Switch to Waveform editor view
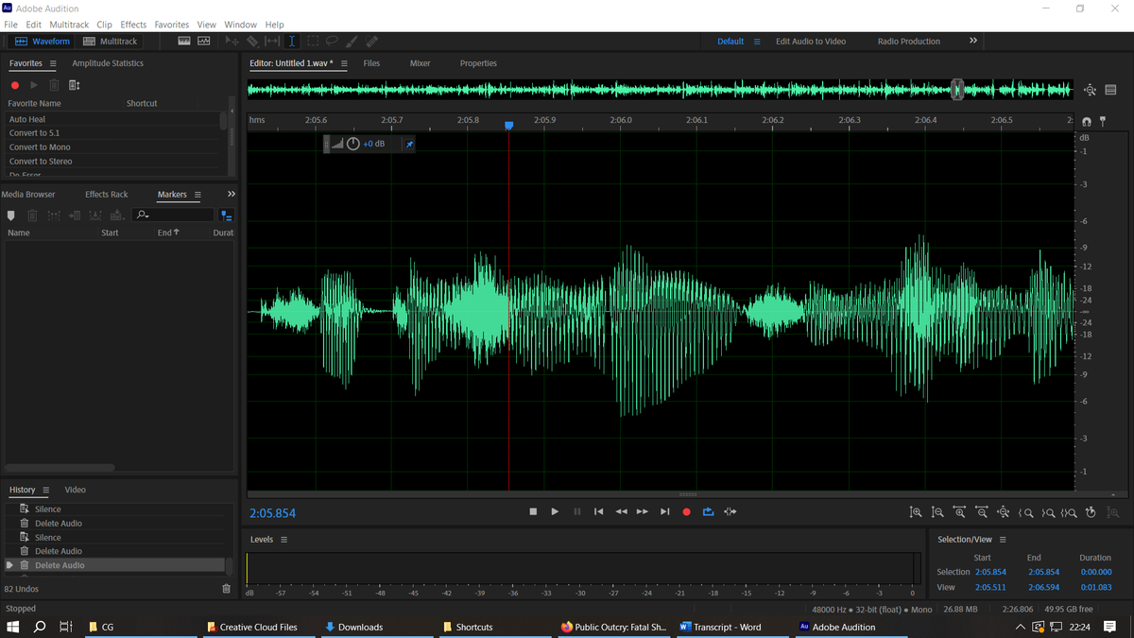The image size is (1134, 638). click(x=42, y=42)
